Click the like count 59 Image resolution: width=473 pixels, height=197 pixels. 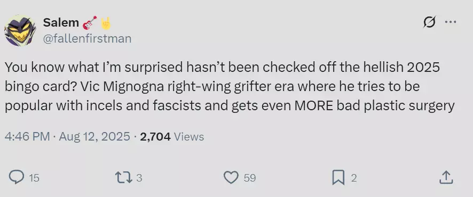(250, 178)
